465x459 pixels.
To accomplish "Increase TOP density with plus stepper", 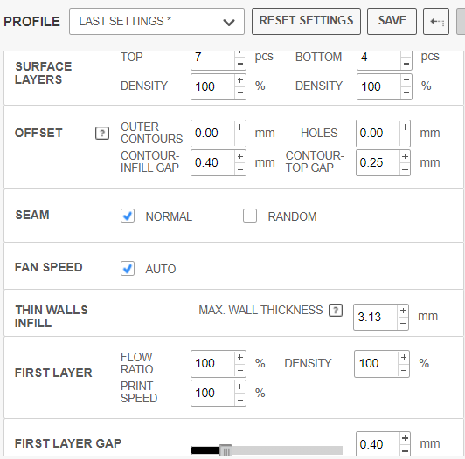I will [240, 80].
